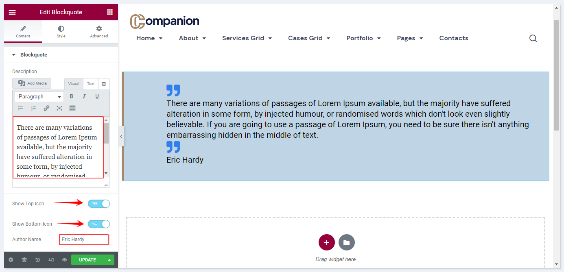Viewport: 564px width, 272px height.
Task: Switch to the Advanced tab
Action: (99, 32)
